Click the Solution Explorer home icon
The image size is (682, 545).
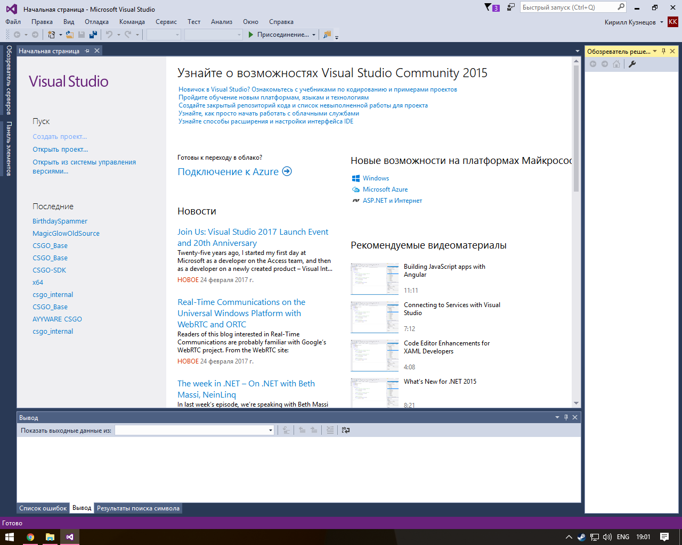point(616,64)
